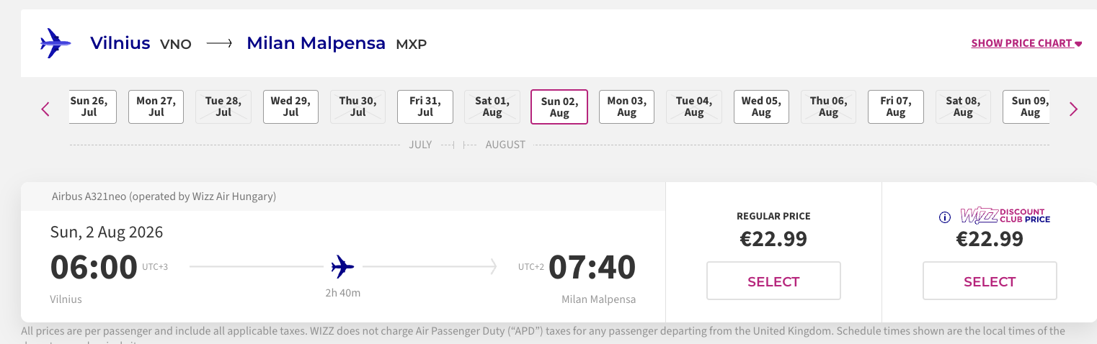Screen dimensions: 1097x344
Task: Select the Sun 26, Jul date tab
Action: [x=92, y=107]
